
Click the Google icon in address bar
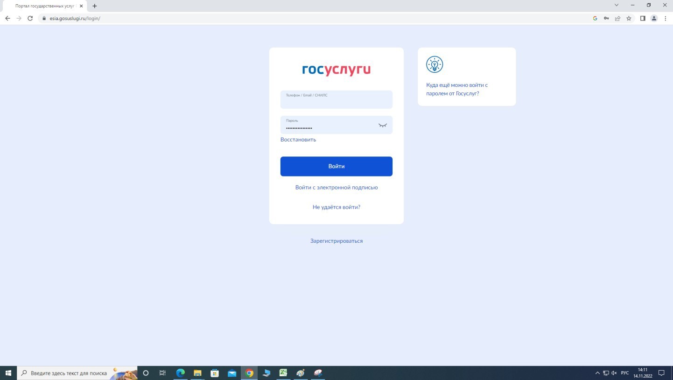coord(595,19)
